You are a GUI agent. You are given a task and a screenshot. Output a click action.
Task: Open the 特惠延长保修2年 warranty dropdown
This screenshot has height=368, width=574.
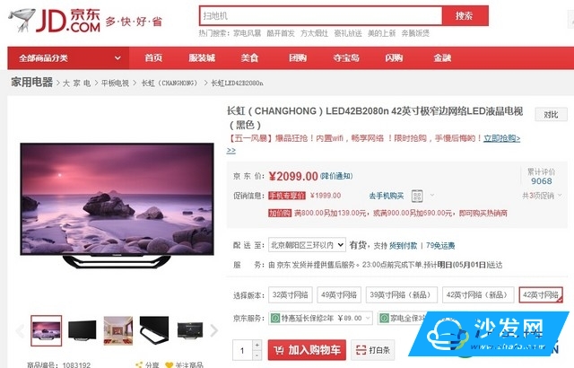[321, 318]
